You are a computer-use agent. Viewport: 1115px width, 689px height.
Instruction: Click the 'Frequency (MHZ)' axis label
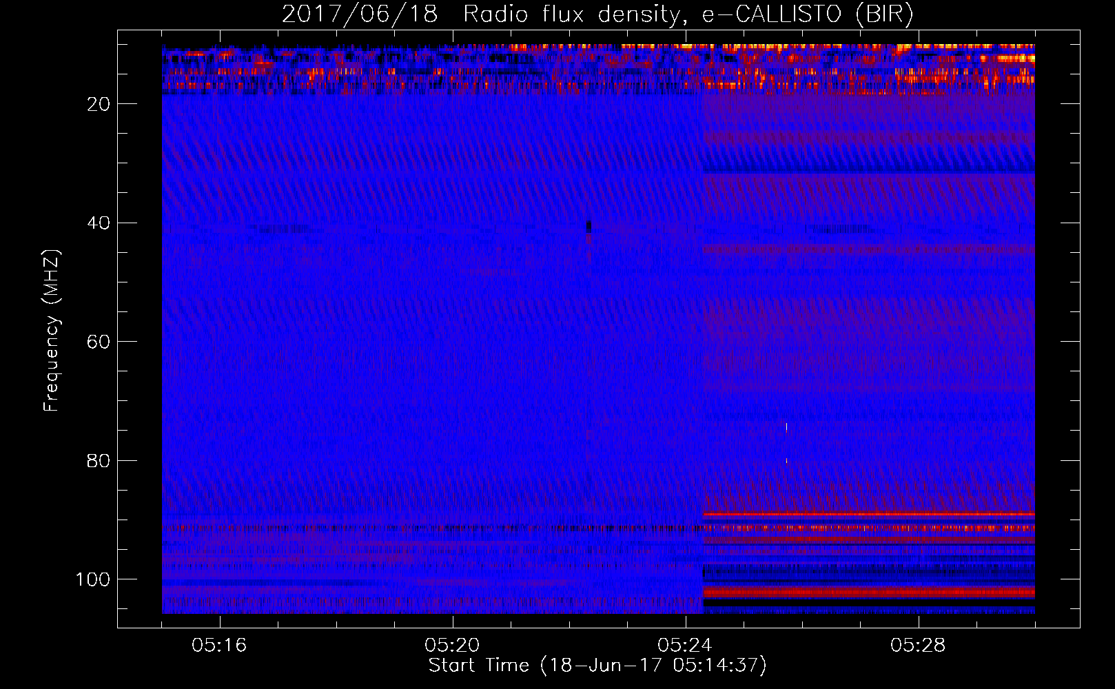coord(52,330)
